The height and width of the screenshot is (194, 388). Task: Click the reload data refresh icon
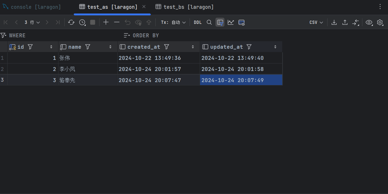point(71,22)
